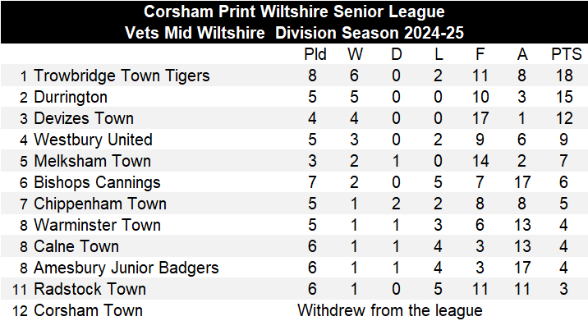Image resolution: width=588 pixels, height=321 pixels.
Task: Click the 'Withdrew from the league' text
Action: [x=389, y=311]
